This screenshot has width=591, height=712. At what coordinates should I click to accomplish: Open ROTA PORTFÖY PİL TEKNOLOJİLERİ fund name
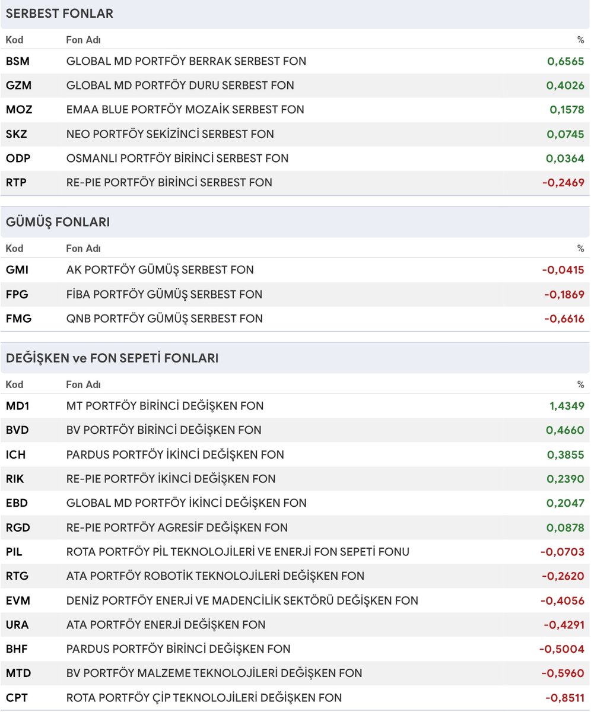tap(238, 552)
